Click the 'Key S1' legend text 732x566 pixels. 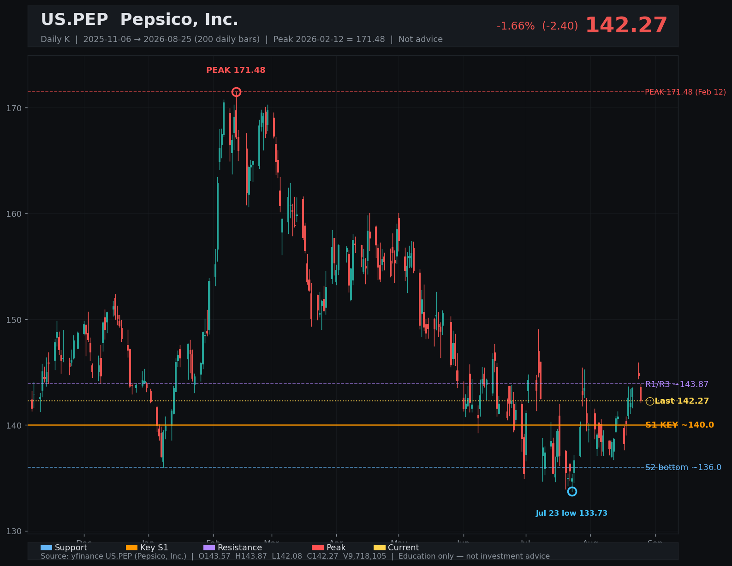(154, 548)
